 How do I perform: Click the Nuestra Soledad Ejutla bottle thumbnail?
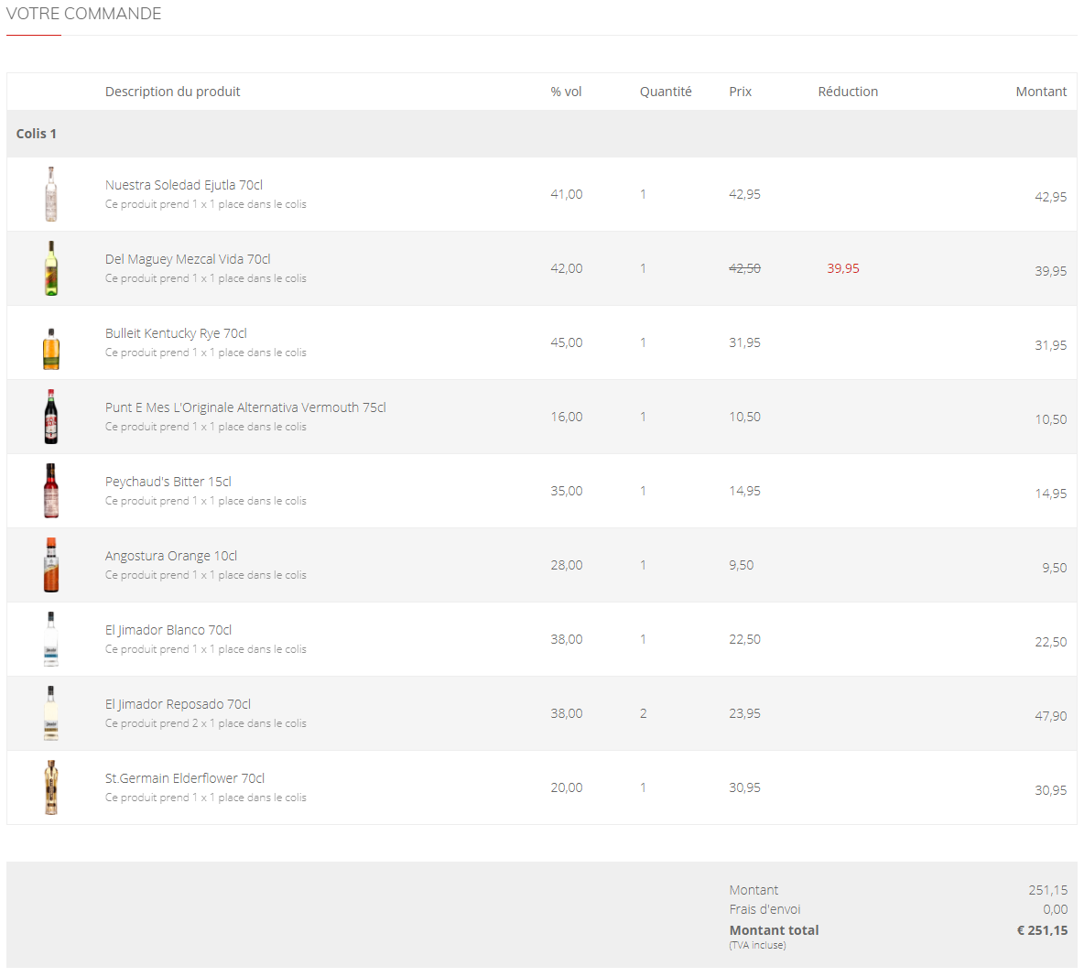pyautogui.click(x=51, y=194)
